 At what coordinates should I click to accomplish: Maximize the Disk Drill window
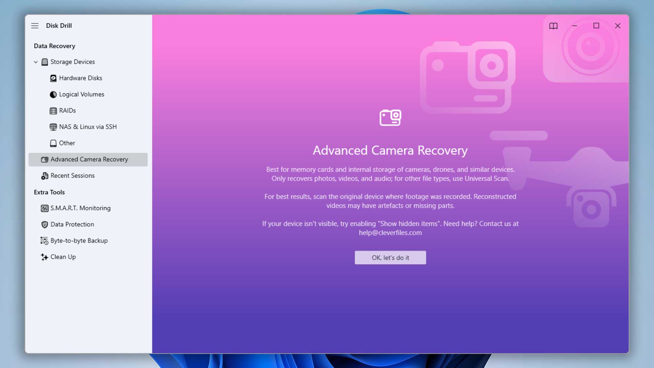[x=596, y=26]
